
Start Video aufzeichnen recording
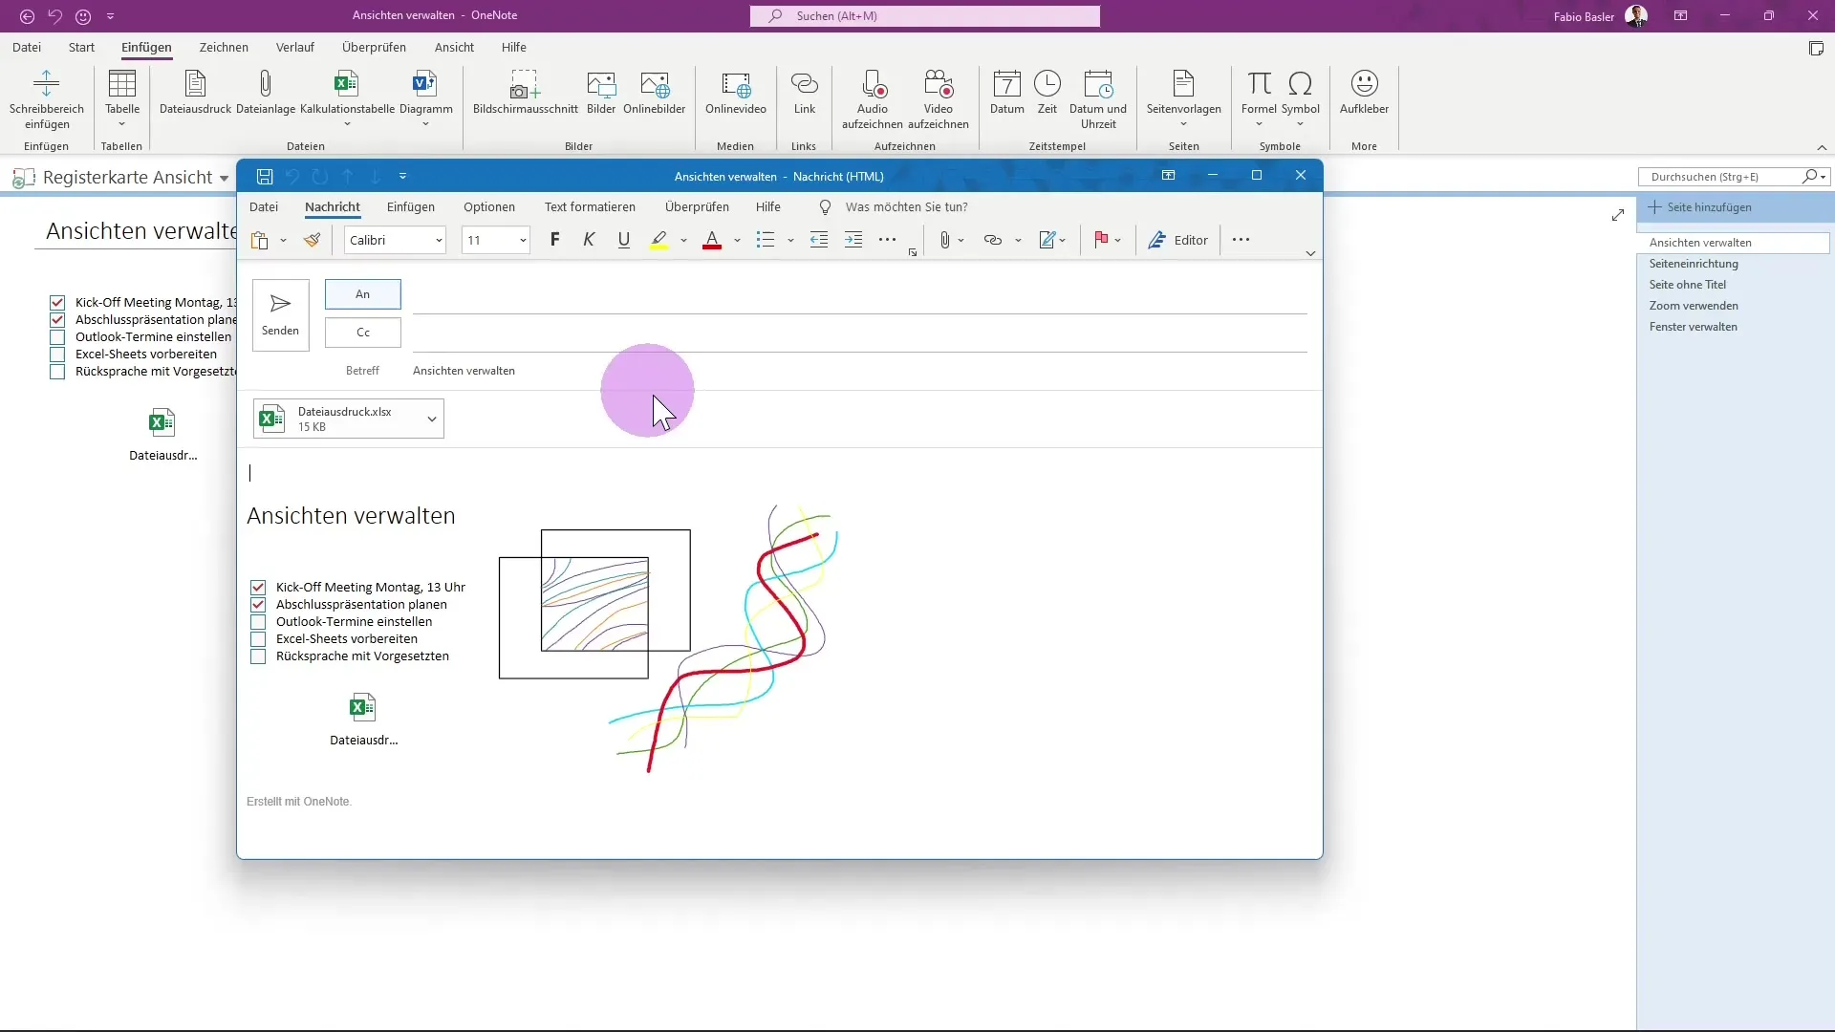coord(939,99)
